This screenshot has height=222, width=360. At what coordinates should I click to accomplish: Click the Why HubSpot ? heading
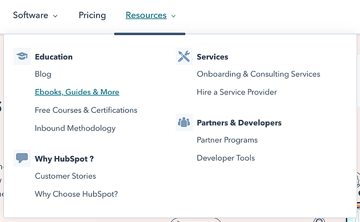click(64, 159)
